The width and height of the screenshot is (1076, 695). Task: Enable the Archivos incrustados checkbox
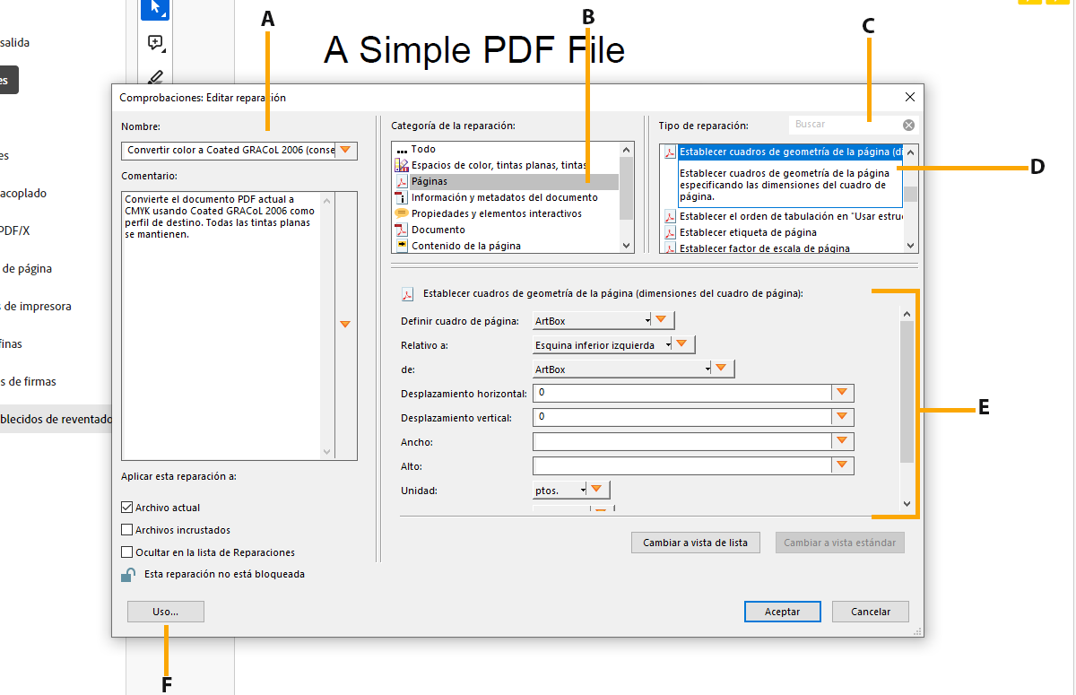[x=126, y=530]
